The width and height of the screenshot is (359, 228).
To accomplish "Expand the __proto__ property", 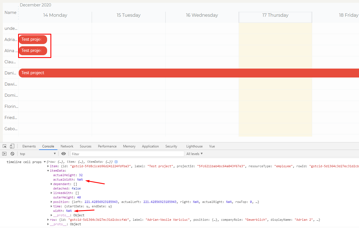I will pos(51,215).
